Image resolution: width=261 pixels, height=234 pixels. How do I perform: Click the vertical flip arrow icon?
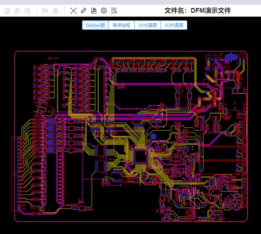pos(45,11)
